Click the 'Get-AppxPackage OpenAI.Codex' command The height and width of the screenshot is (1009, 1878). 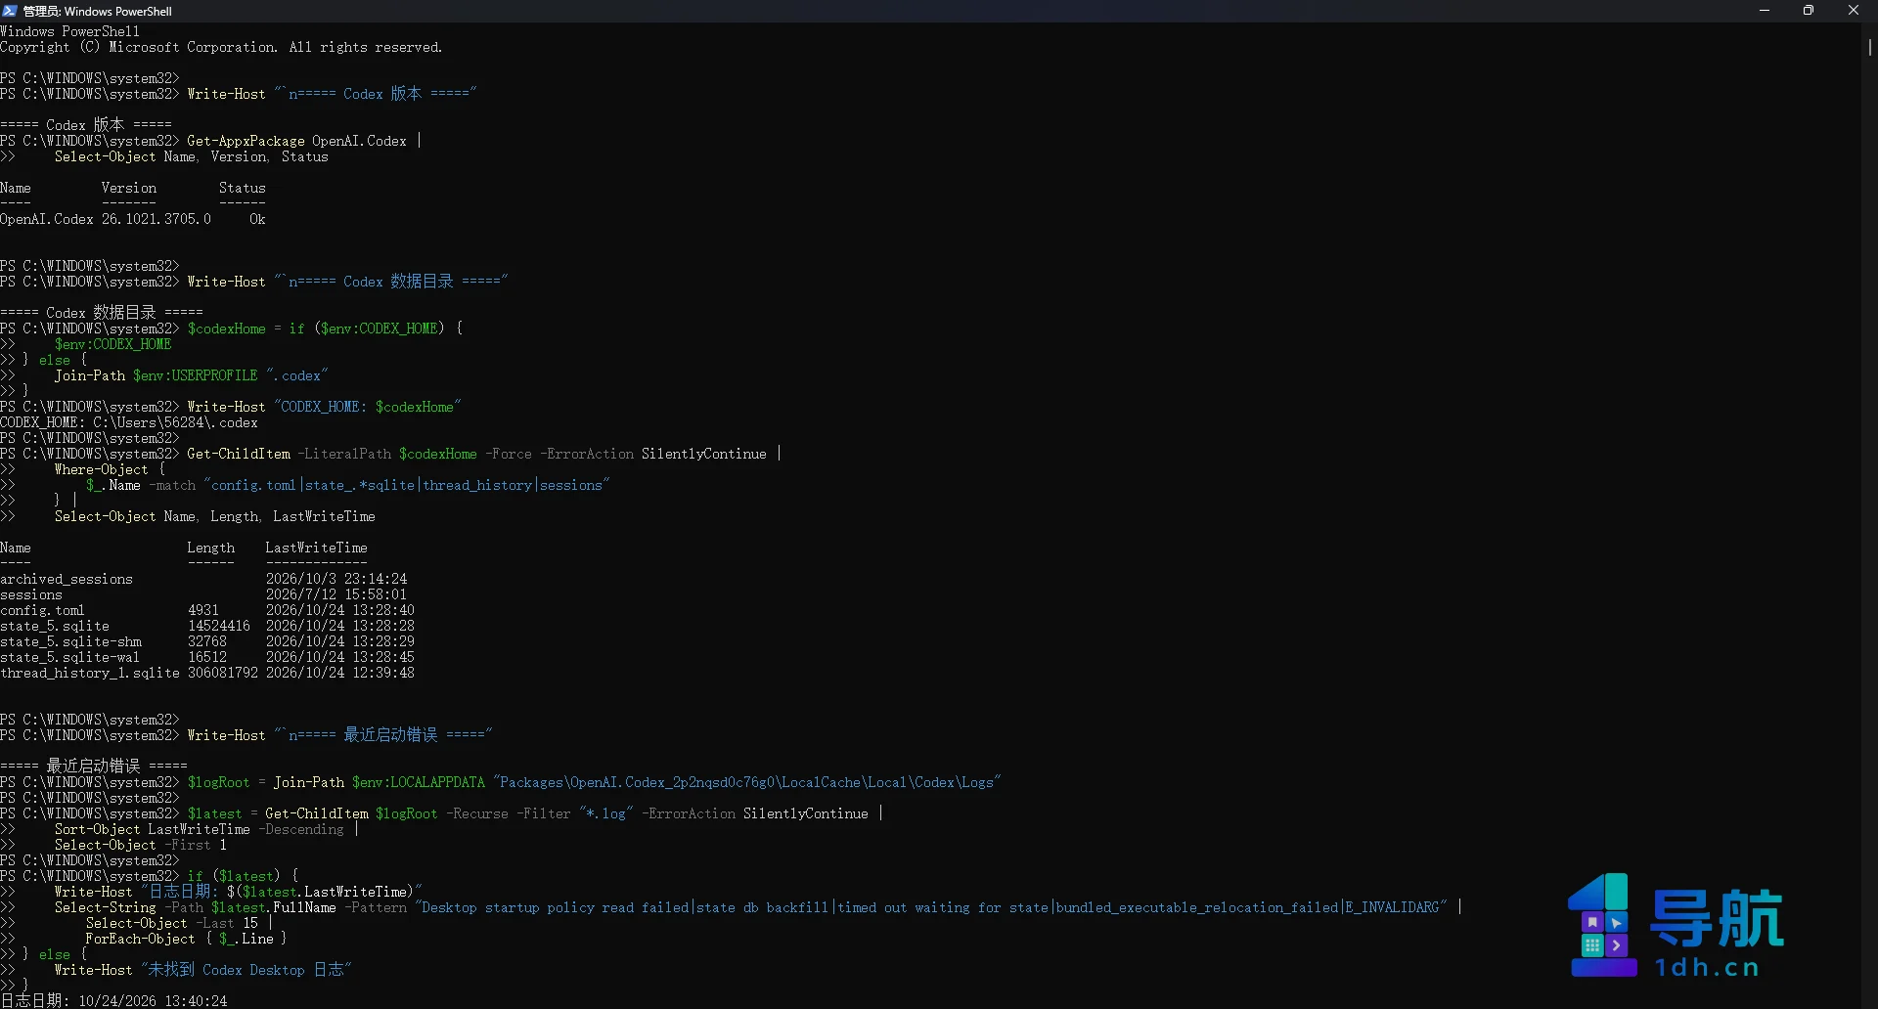click(x=296, y=141)
